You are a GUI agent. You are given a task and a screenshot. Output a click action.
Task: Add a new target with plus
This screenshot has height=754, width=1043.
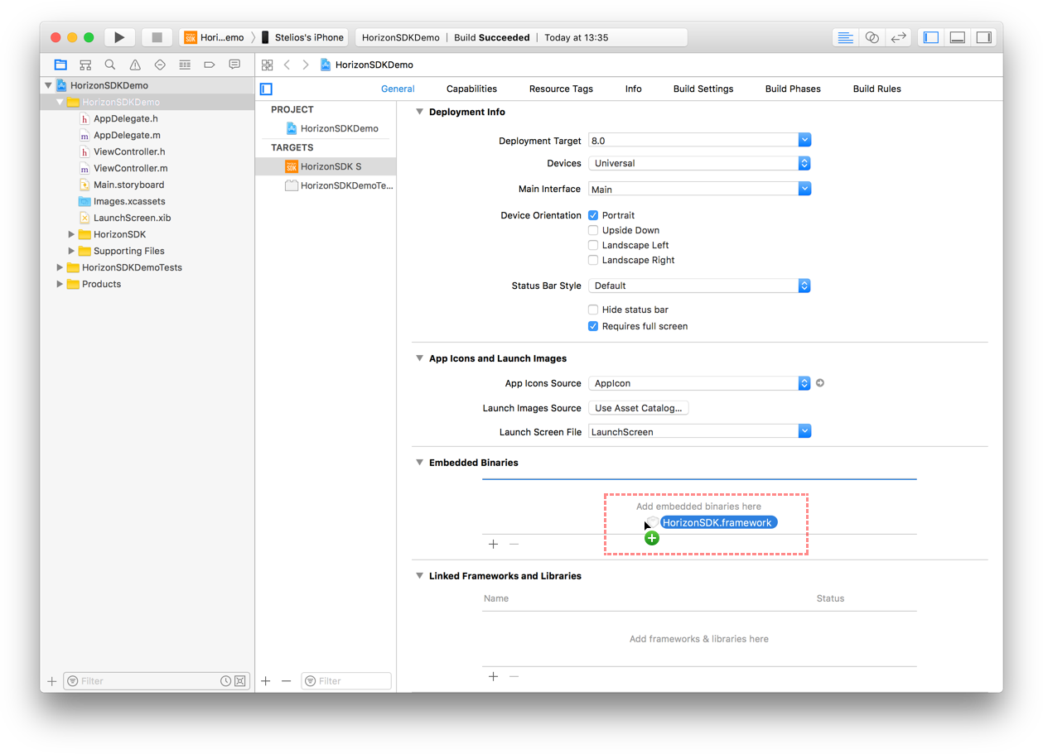click(266, 681)
